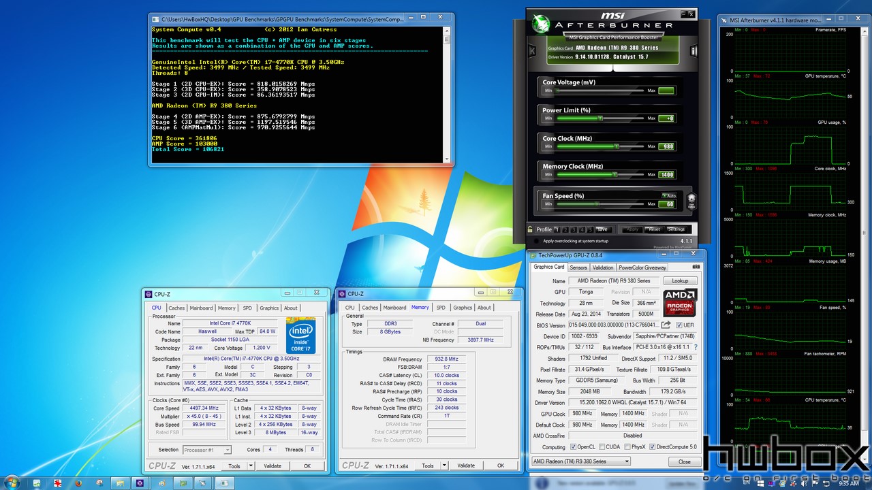
Task: Click the profile lock icon in Afterburner
Action: pyautogui.click(x=530, y=229)
